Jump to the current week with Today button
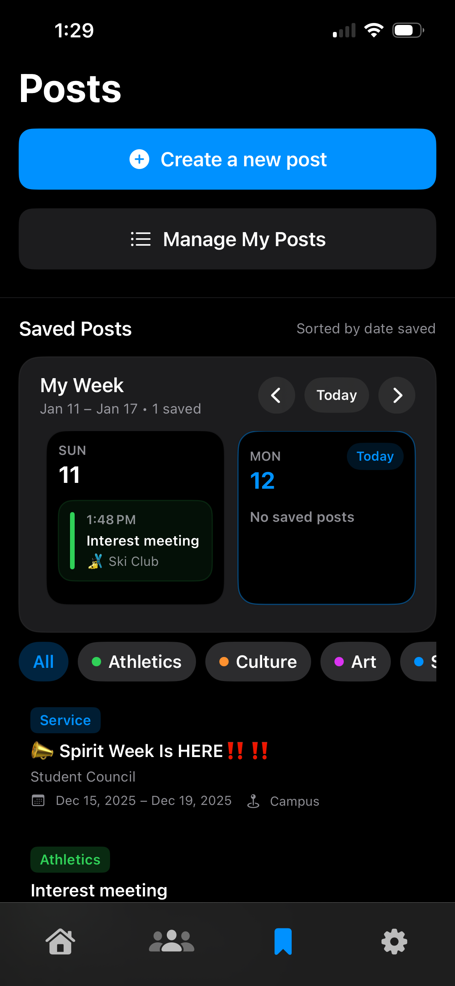Screen dimensions: 455x986 coord(336,395)
